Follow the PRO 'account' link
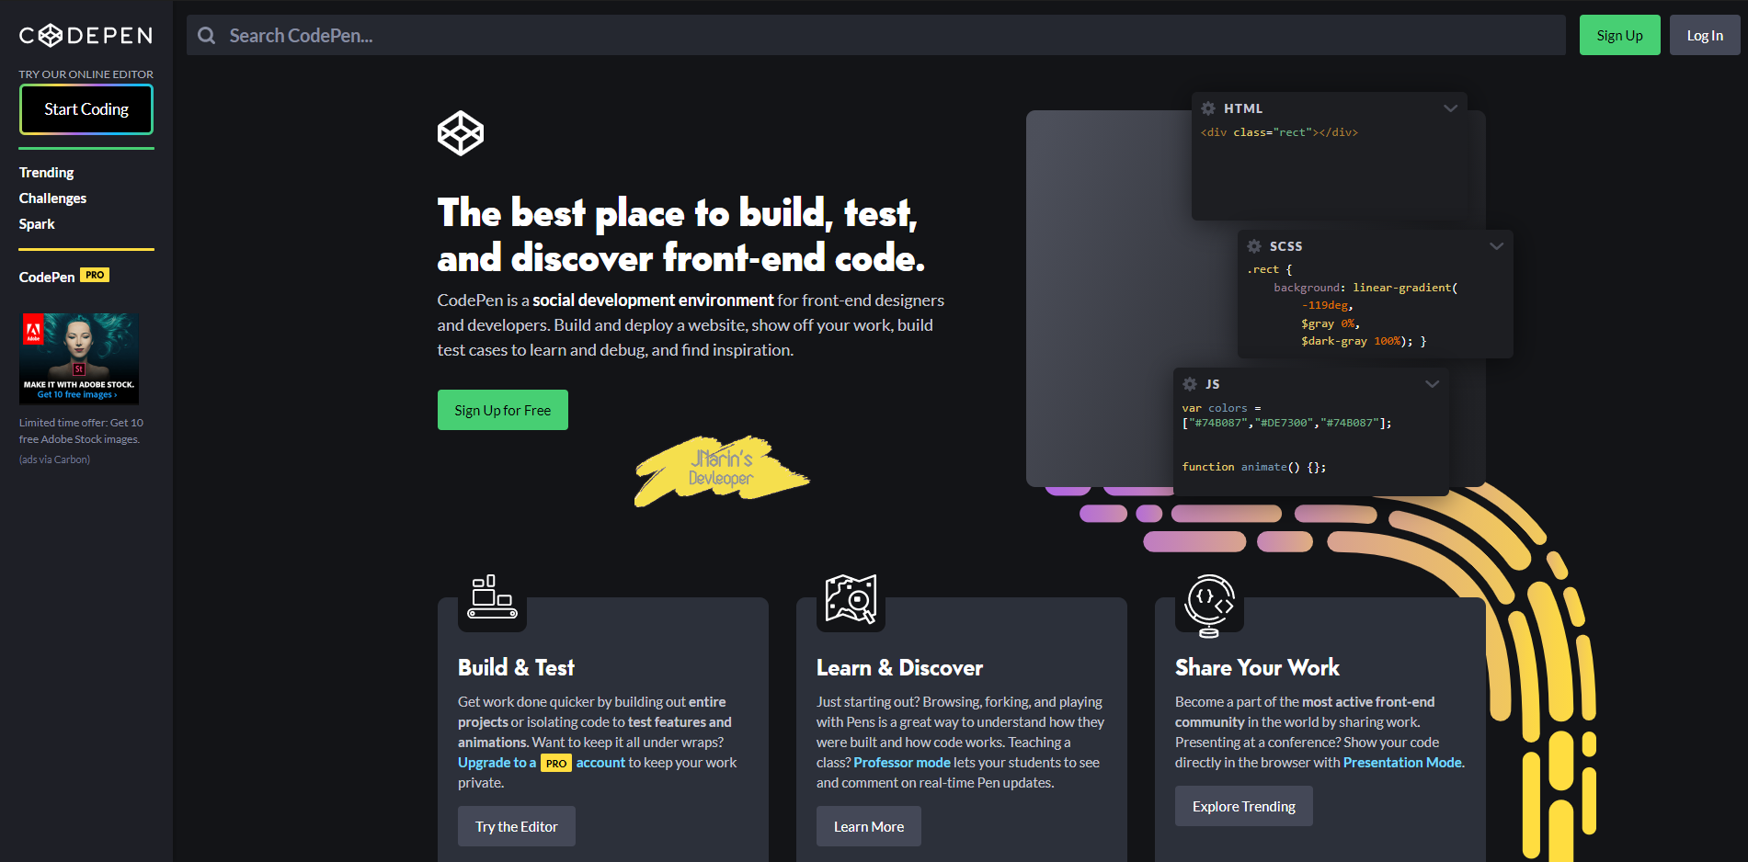Image resolution: width=1748 pixels, height=862 pixels. 600,763
